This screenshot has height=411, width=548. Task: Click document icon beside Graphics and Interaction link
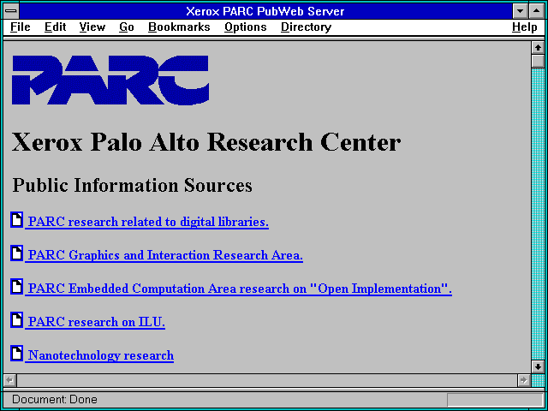pyautogui.click(x=16, y=253)
